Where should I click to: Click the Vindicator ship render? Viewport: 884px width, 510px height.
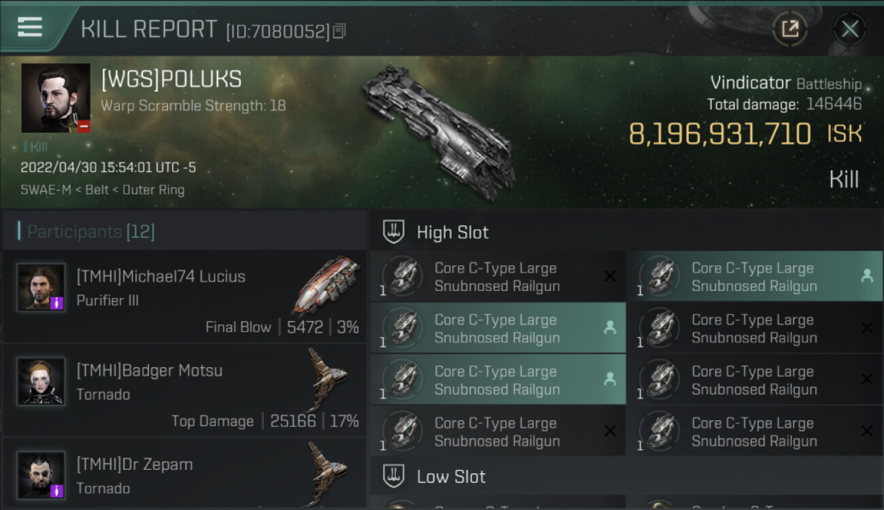[x=439, y=132]
